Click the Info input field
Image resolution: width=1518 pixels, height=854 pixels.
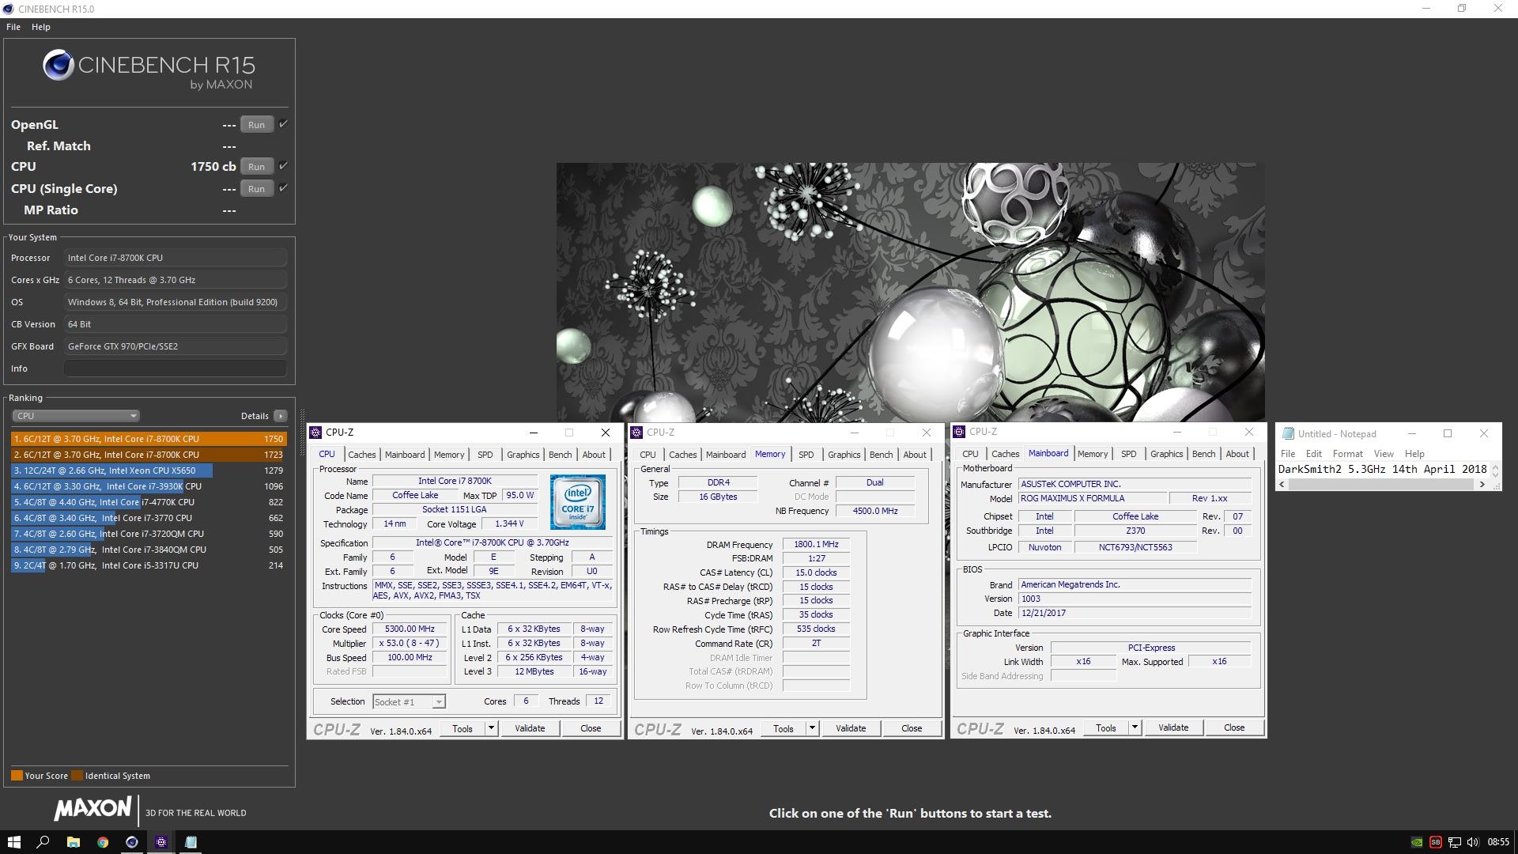176,368
